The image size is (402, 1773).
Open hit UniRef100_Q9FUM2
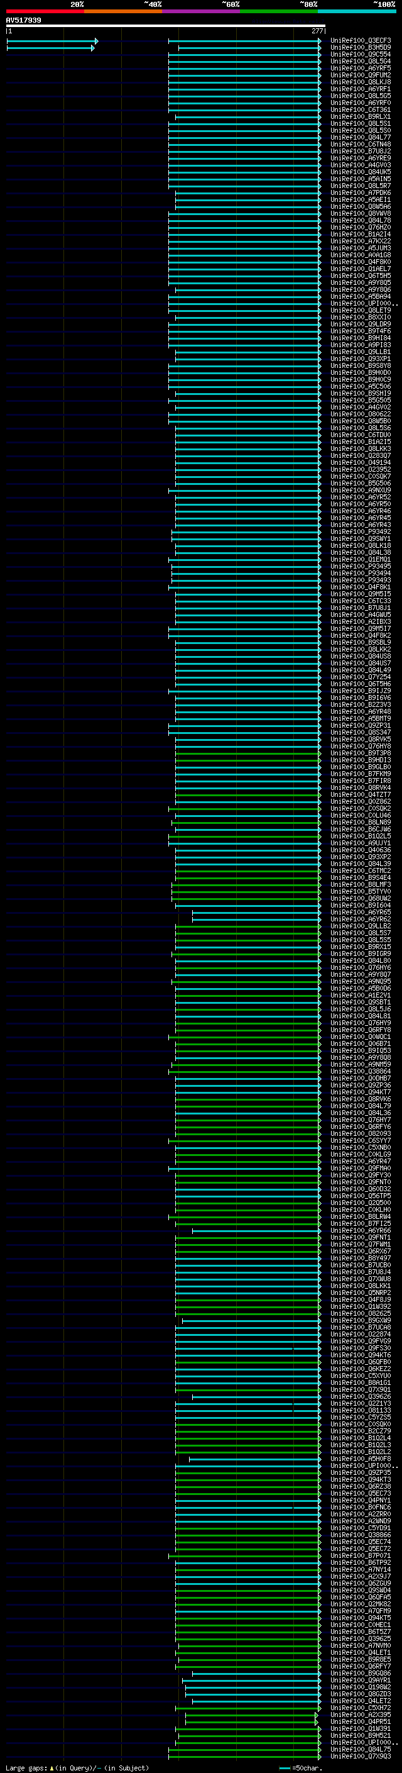pyautogui.click(x=361, y=75)
